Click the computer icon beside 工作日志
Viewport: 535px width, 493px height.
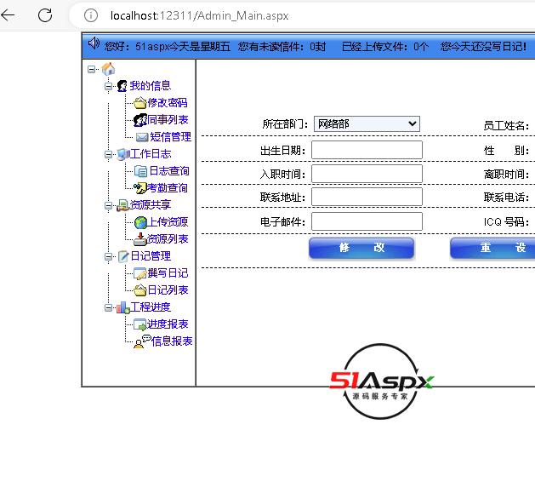pos(123,154)
